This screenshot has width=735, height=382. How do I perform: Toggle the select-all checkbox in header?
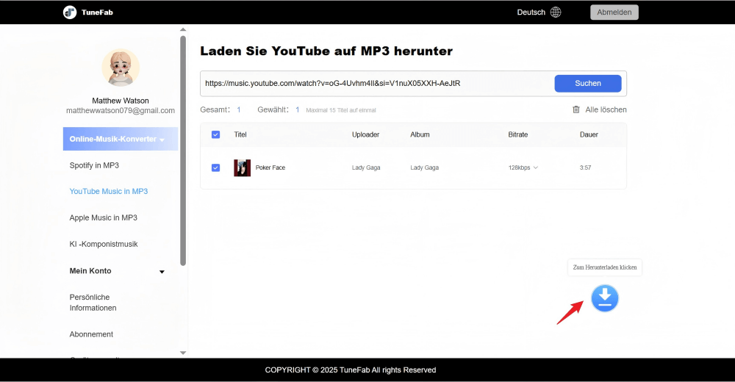[x=215, y=134]
